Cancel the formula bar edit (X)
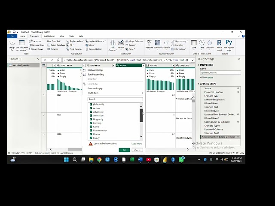This screenshot has height=206, width=275. pyautogui.click(x=45, y=60)
